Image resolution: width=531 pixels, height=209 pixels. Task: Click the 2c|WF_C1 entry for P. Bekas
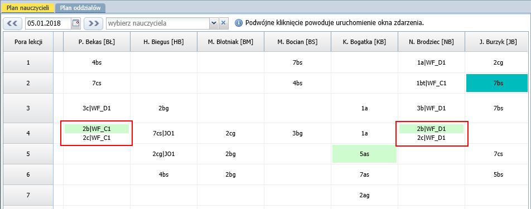point(96,138)
